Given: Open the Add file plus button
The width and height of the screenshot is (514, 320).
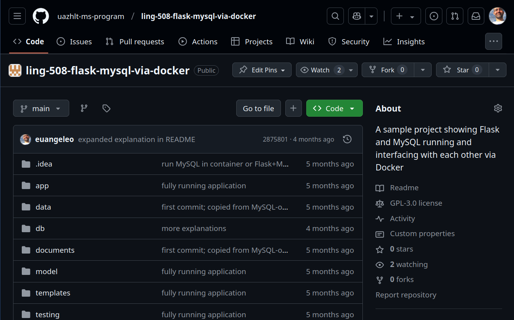Looking at the screenshot, I should click(x=293, y=108).
